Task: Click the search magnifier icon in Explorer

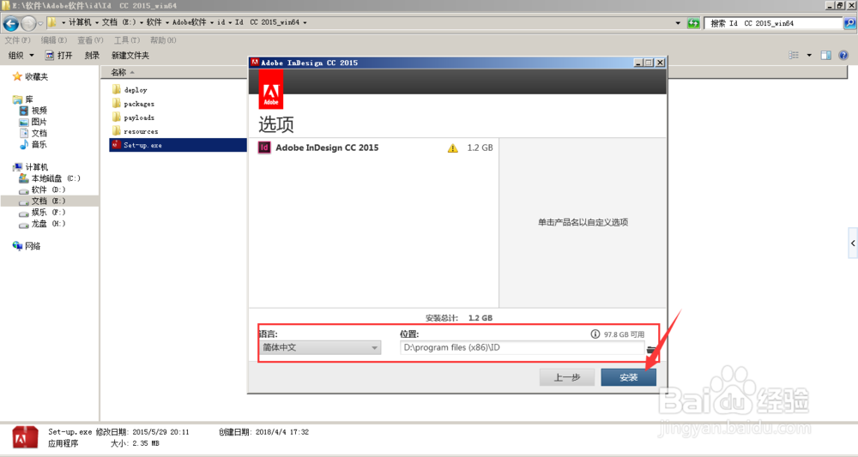Action: [849, 23]
